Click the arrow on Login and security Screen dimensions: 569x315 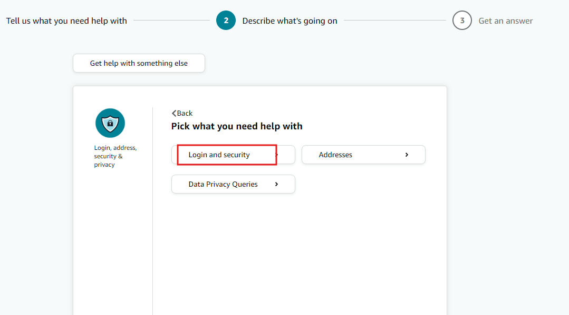tap(277, 155)
